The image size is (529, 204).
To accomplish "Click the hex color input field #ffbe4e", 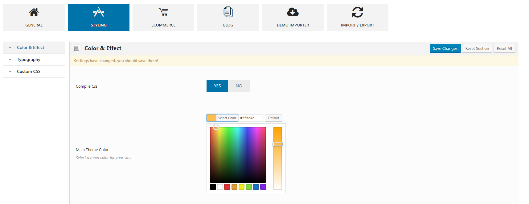I will click(251, 118).
